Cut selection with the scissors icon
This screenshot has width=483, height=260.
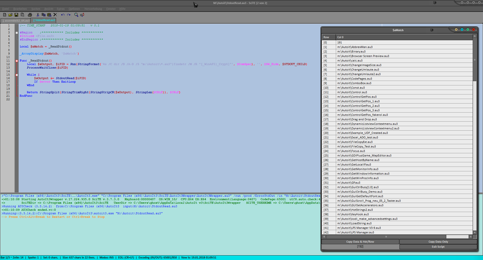coord(38,15)
